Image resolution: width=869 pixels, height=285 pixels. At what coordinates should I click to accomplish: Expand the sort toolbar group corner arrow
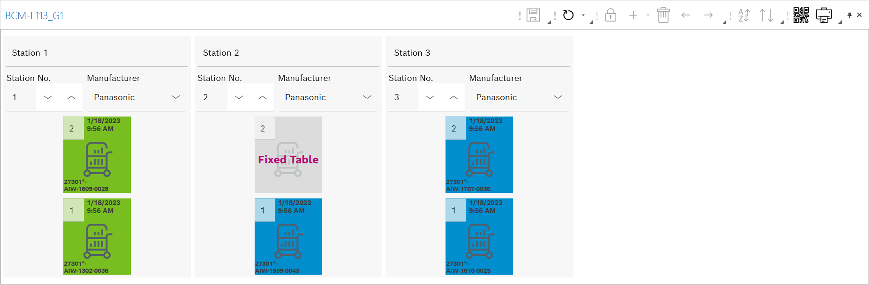(x=782, y=22)
